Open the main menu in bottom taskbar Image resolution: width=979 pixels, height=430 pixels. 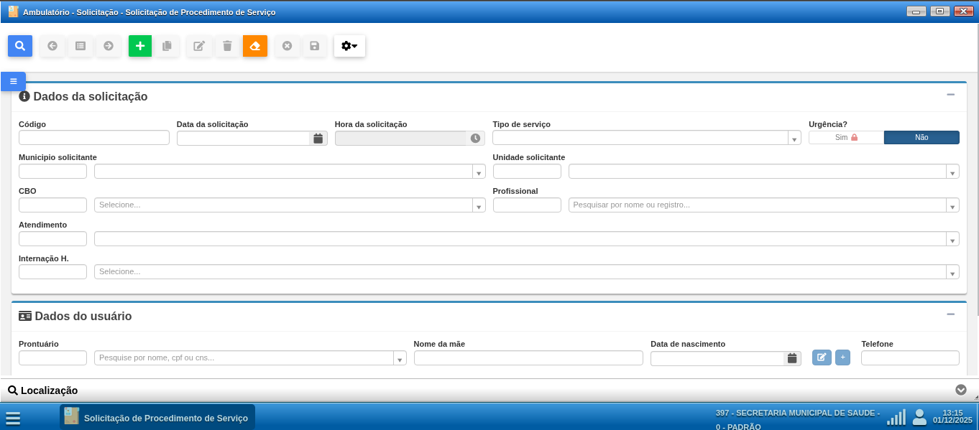coord(13,418)
